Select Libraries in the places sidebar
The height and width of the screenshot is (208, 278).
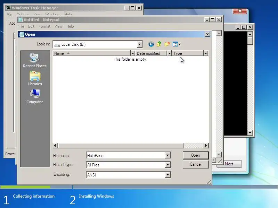34,79
